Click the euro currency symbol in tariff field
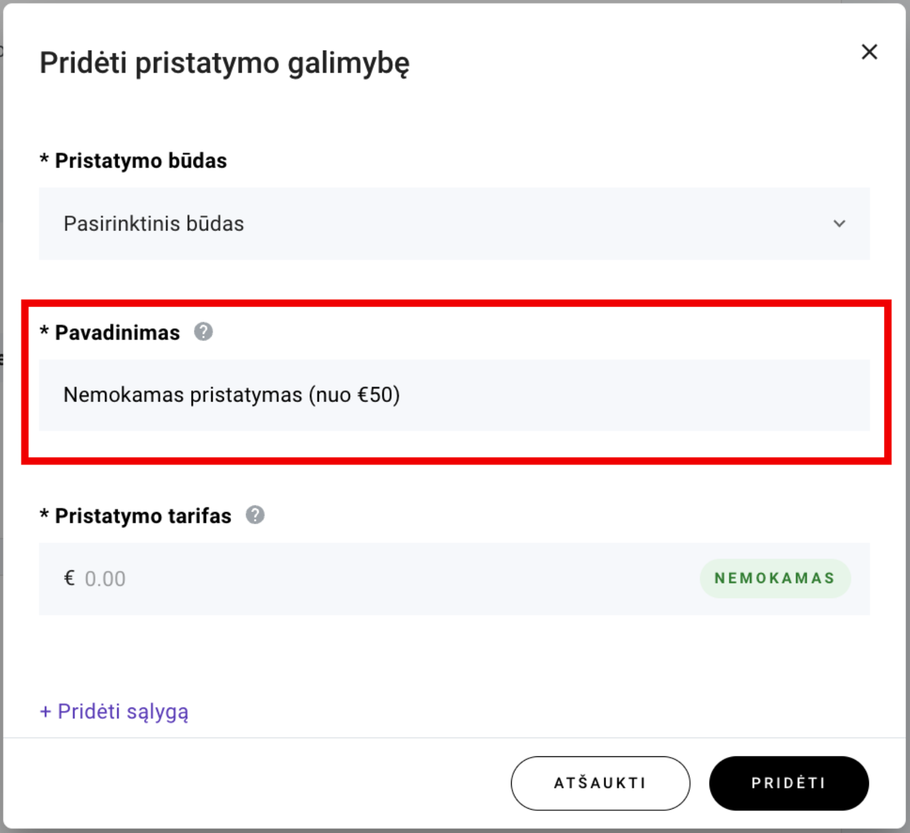 click(69, 578)
